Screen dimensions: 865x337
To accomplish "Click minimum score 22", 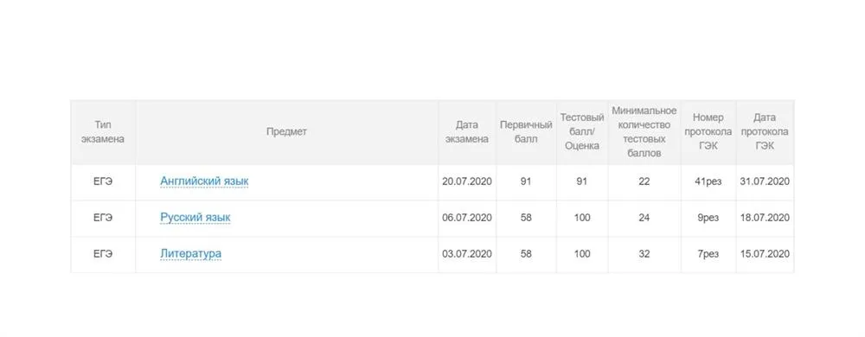I will point(644,181).
